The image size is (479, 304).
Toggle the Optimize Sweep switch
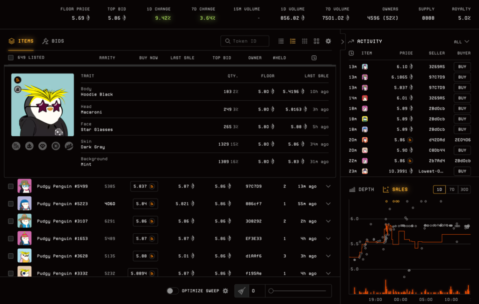(173, 291)
